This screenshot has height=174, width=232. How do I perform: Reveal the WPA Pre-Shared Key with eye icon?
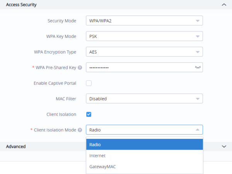coord(198,67)
